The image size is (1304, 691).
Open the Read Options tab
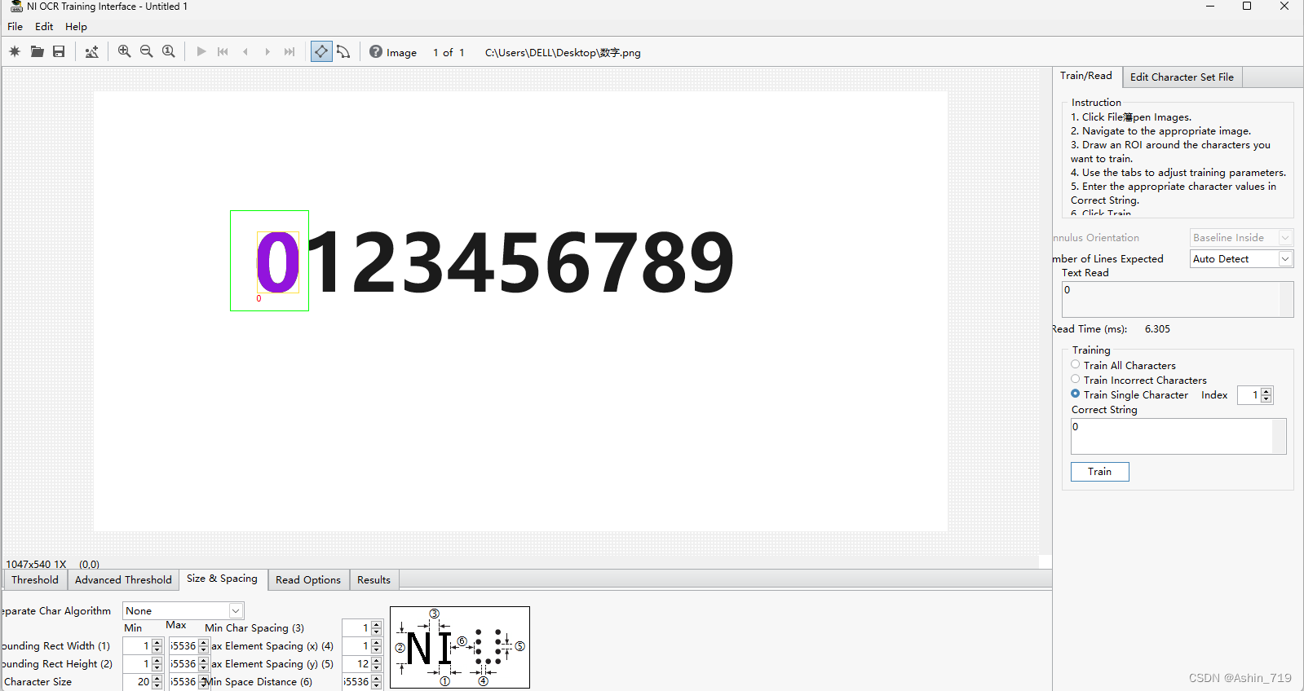coord(308,579)
